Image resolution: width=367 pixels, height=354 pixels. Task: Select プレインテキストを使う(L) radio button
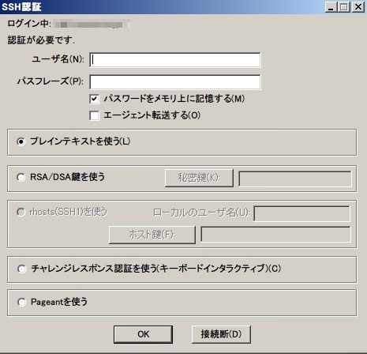click(21, 141)
